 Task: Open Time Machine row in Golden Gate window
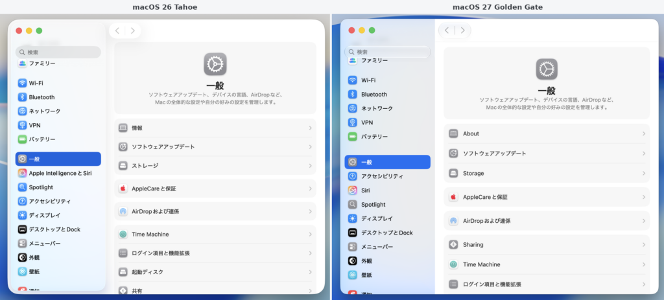point(547,264)
